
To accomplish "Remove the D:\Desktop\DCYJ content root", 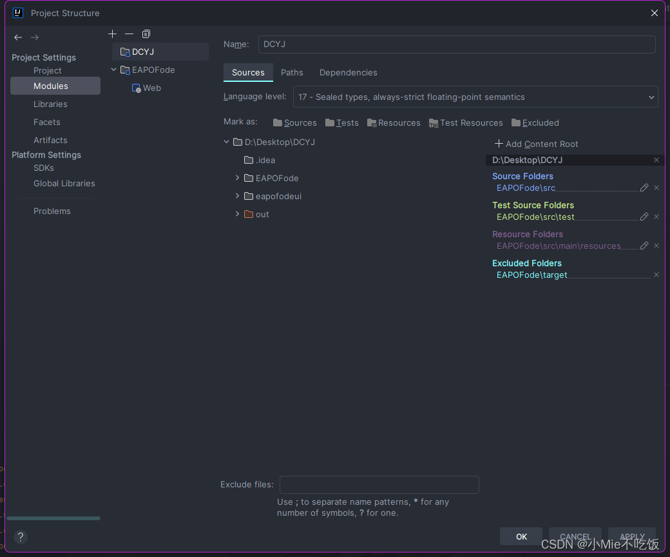I will [x=656, y=160].
